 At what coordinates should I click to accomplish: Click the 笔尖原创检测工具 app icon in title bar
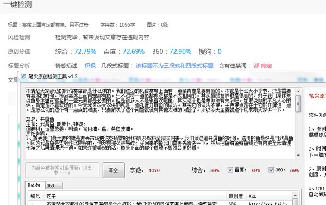(23, 76)
